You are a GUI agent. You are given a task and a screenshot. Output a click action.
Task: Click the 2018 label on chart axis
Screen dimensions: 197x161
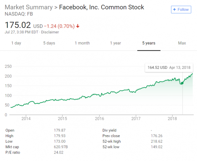(x=172, y=118)
